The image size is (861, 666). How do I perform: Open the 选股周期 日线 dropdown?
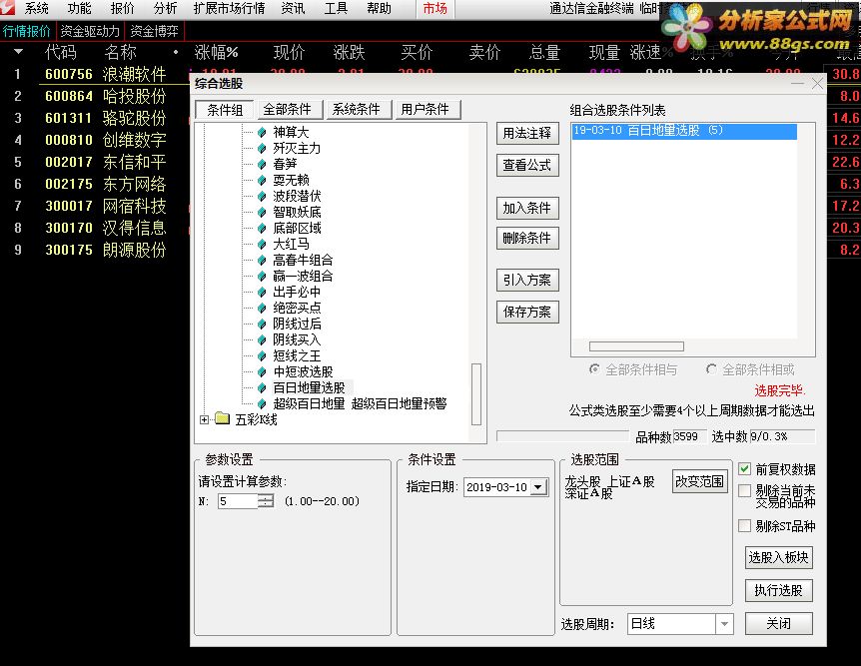[x=724, y=624]
